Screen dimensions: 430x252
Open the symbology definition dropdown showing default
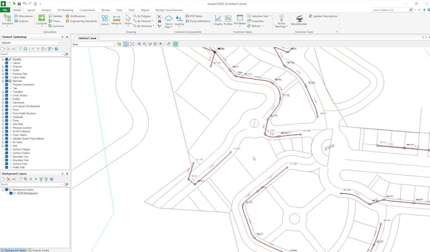click(31, 43)
